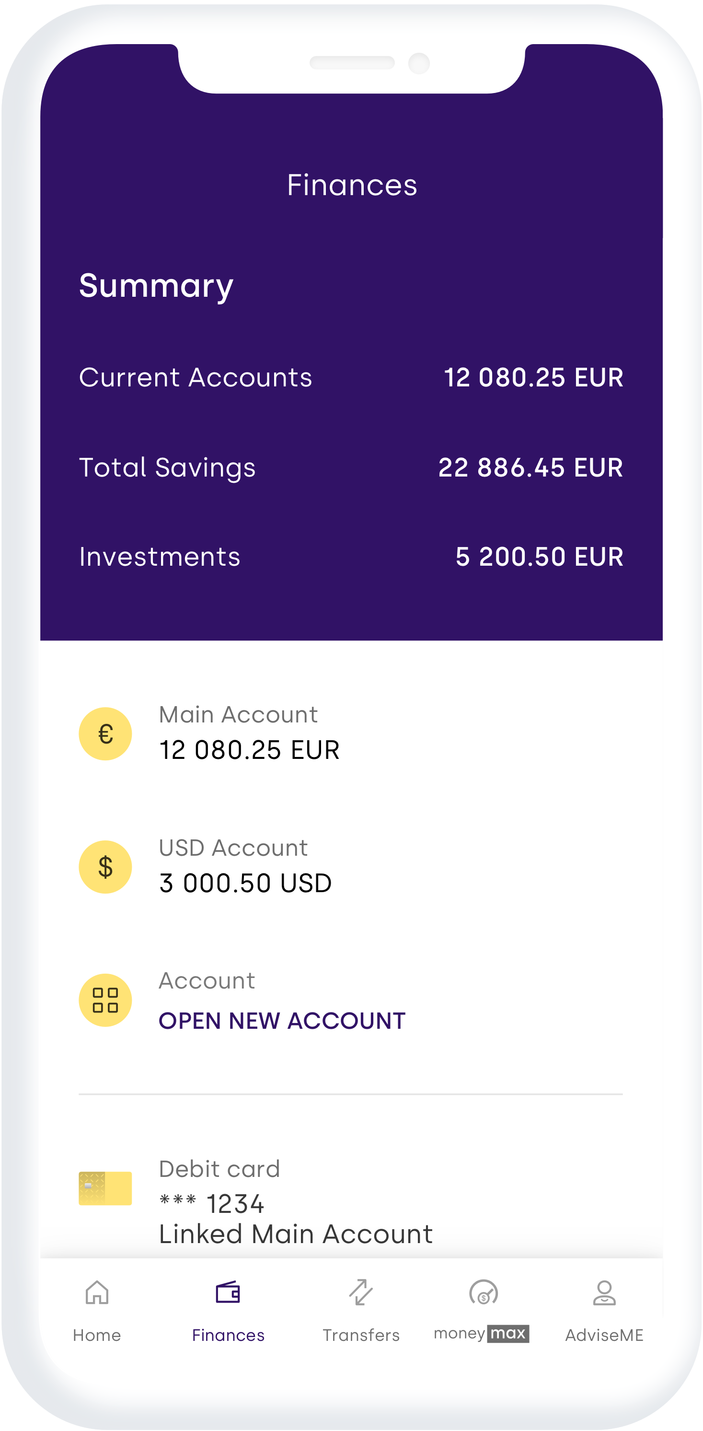The height and width of the screenshot is (1431, 703).
Task: Open the Transfers tab label
Action: [x=361, y=1336]
